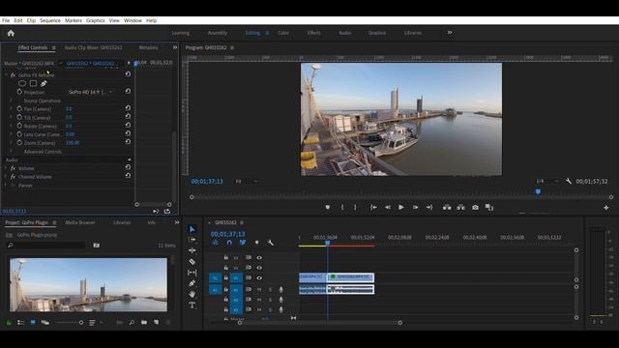Click the Extract button in Program monitor

[460, 208]
